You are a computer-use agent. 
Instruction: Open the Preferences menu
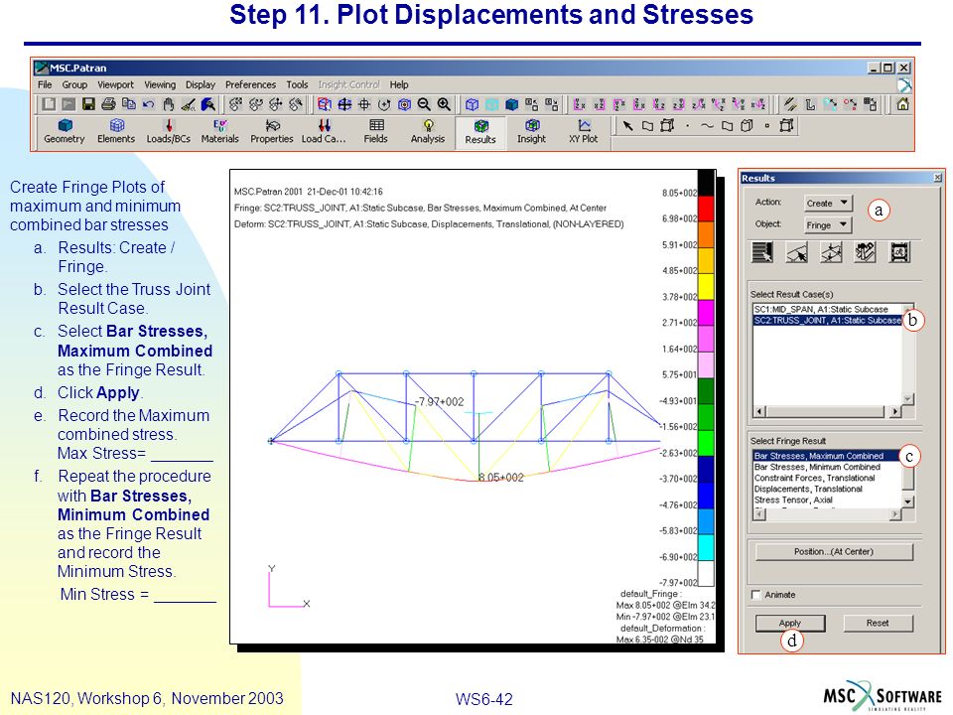250,84
